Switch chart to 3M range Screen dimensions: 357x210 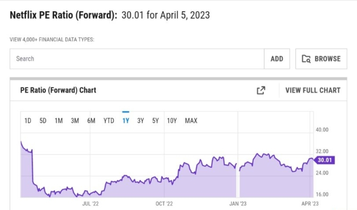tap(75, 121)
